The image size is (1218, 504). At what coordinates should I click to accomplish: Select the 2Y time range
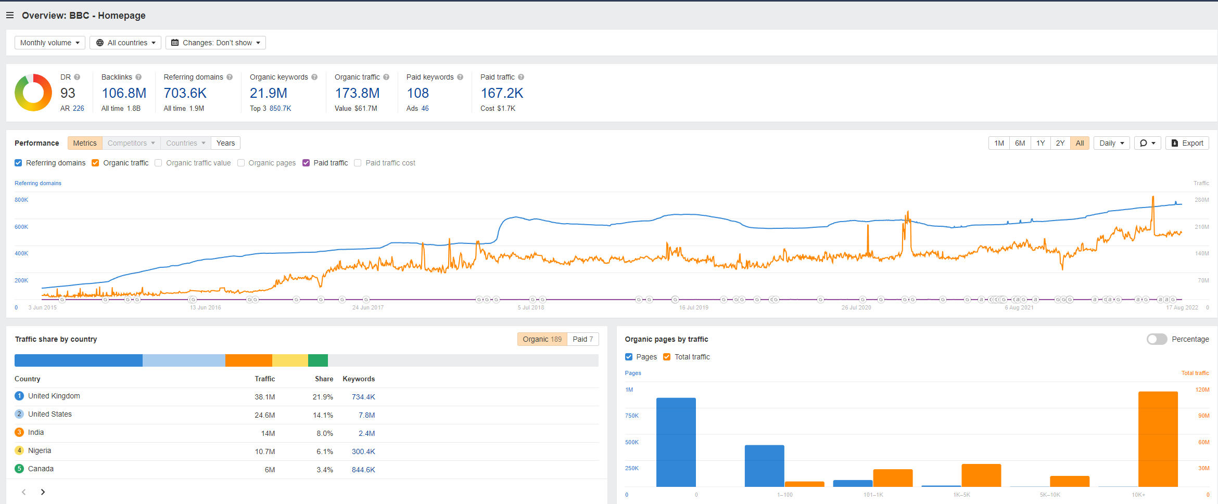click(x=1060, y=143)
